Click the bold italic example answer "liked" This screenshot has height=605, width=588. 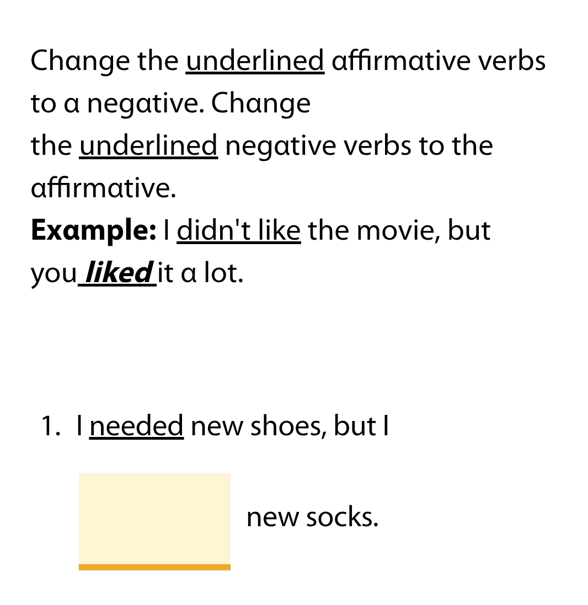click(118, 273)
